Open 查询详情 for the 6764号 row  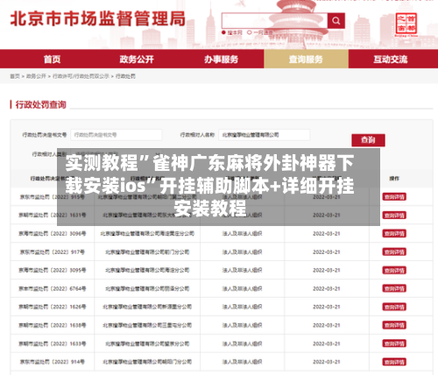[394, 288]
